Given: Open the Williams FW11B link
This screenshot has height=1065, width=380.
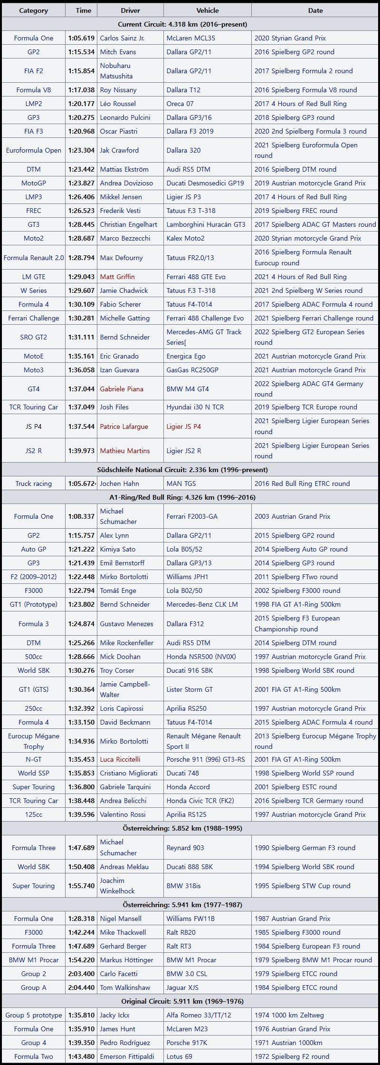Looking at the screenshot, I should pos(190,919).
